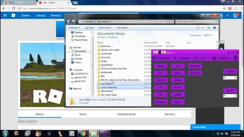Click the God command button
The height and width of the screenshot is (137, 244).
point(178,66)
